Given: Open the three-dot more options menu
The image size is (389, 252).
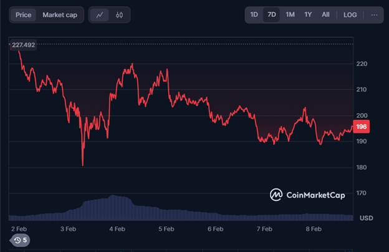Looking at the screenshot, I should (374, 15).
